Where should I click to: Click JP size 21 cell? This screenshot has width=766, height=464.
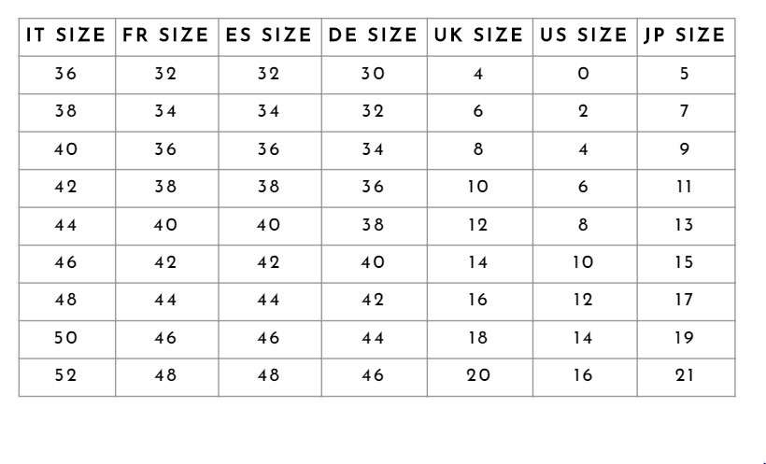point(685,375)
